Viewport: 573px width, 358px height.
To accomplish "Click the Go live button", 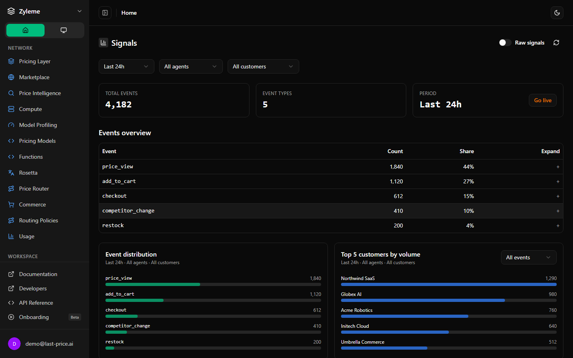I will tap(542, 100).
